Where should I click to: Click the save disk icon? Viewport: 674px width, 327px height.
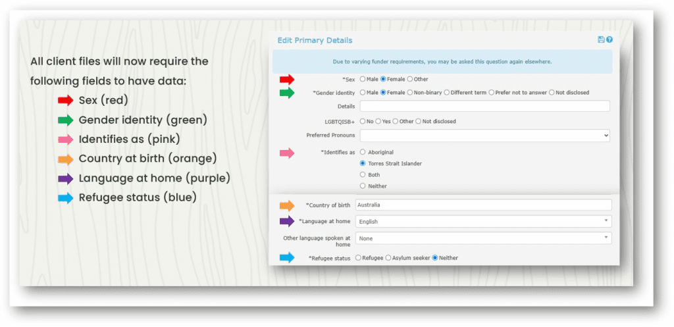pos(601,40)
